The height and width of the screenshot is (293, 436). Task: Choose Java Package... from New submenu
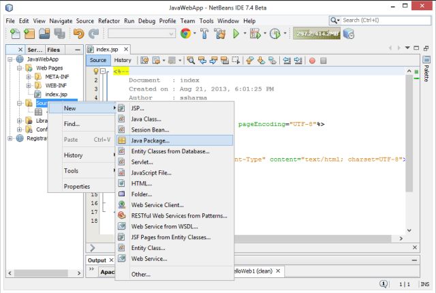click(174, 140)
